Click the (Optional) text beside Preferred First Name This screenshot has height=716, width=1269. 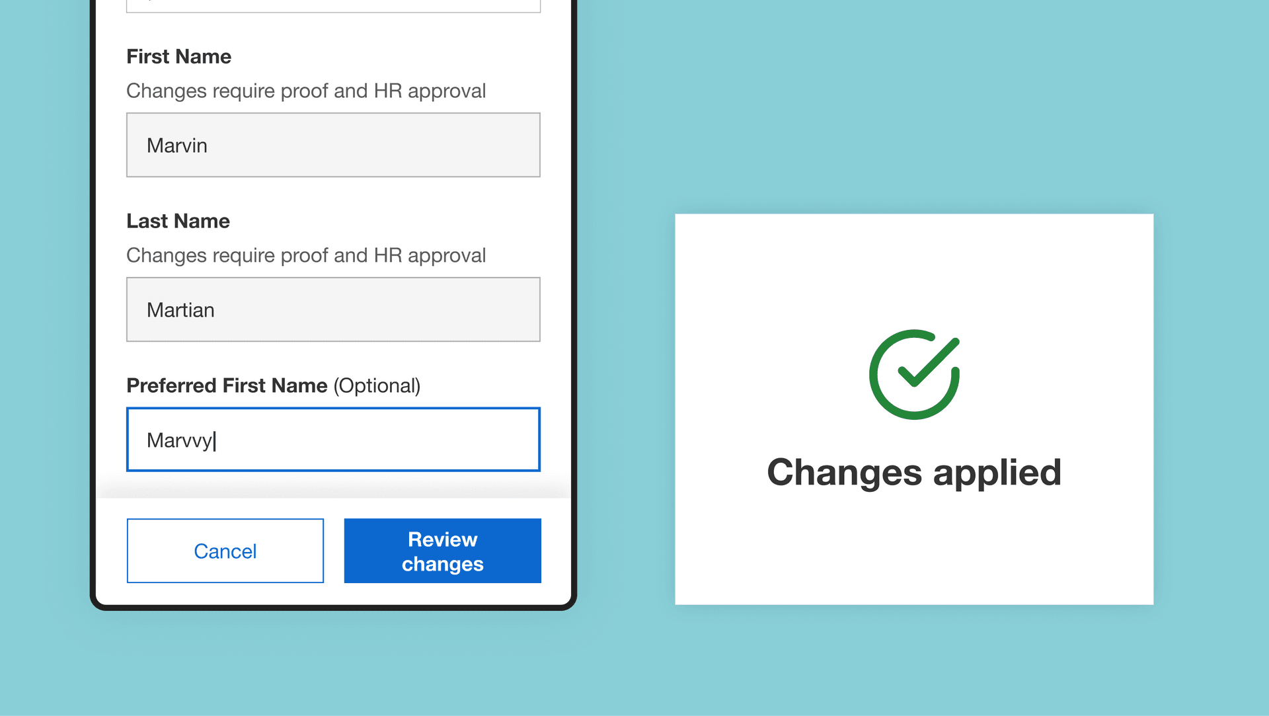point(377,385)
